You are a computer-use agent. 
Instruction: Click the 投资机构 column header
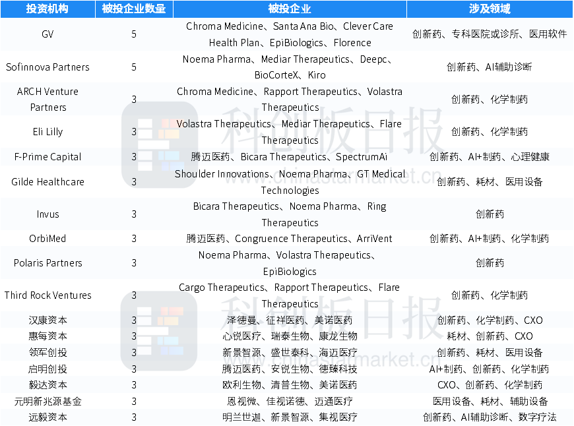point(48,9)
